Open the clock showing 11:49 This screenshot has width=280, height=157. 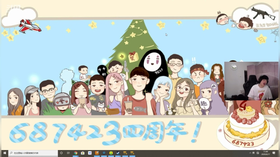[x=266, y=153]
